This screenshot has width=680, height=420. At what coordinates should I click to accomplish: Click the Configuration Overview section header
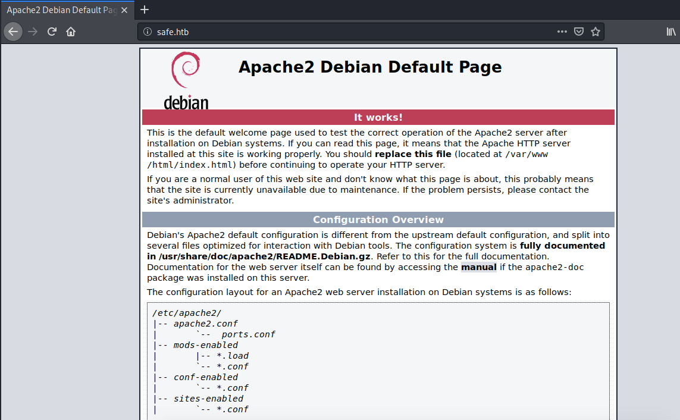click(x=378, y=220)
